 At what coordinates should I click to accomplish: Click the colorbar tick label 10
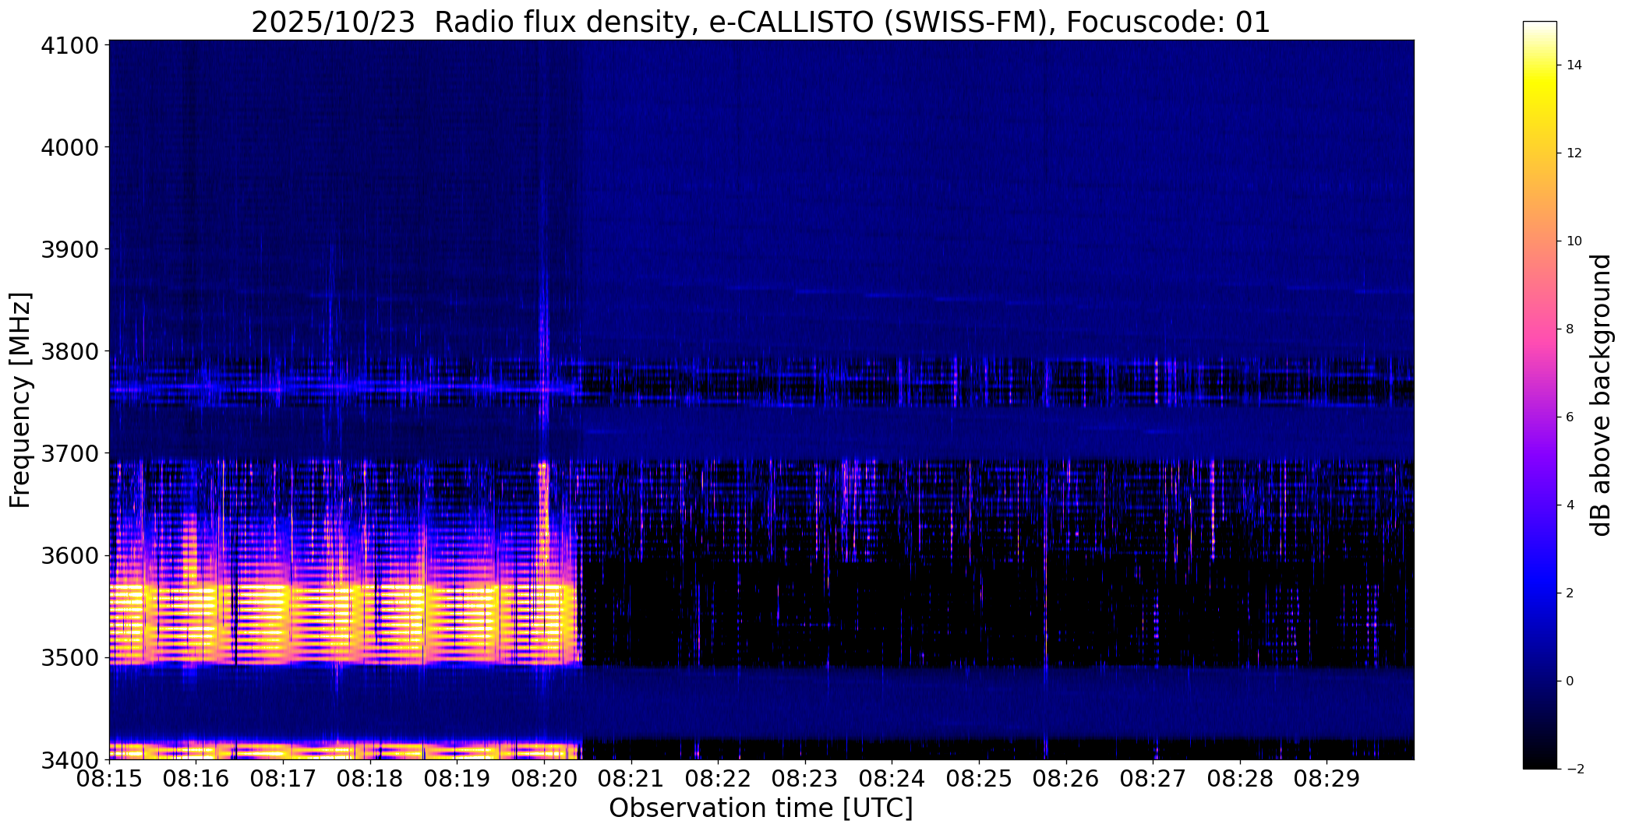point(1574,241)
